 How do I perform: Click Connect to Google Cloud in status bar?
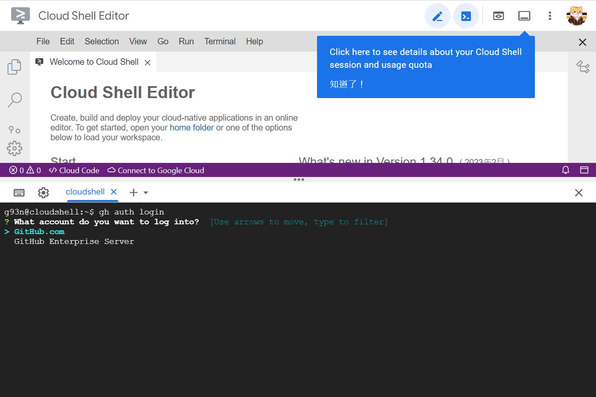(x=156, y=170)
